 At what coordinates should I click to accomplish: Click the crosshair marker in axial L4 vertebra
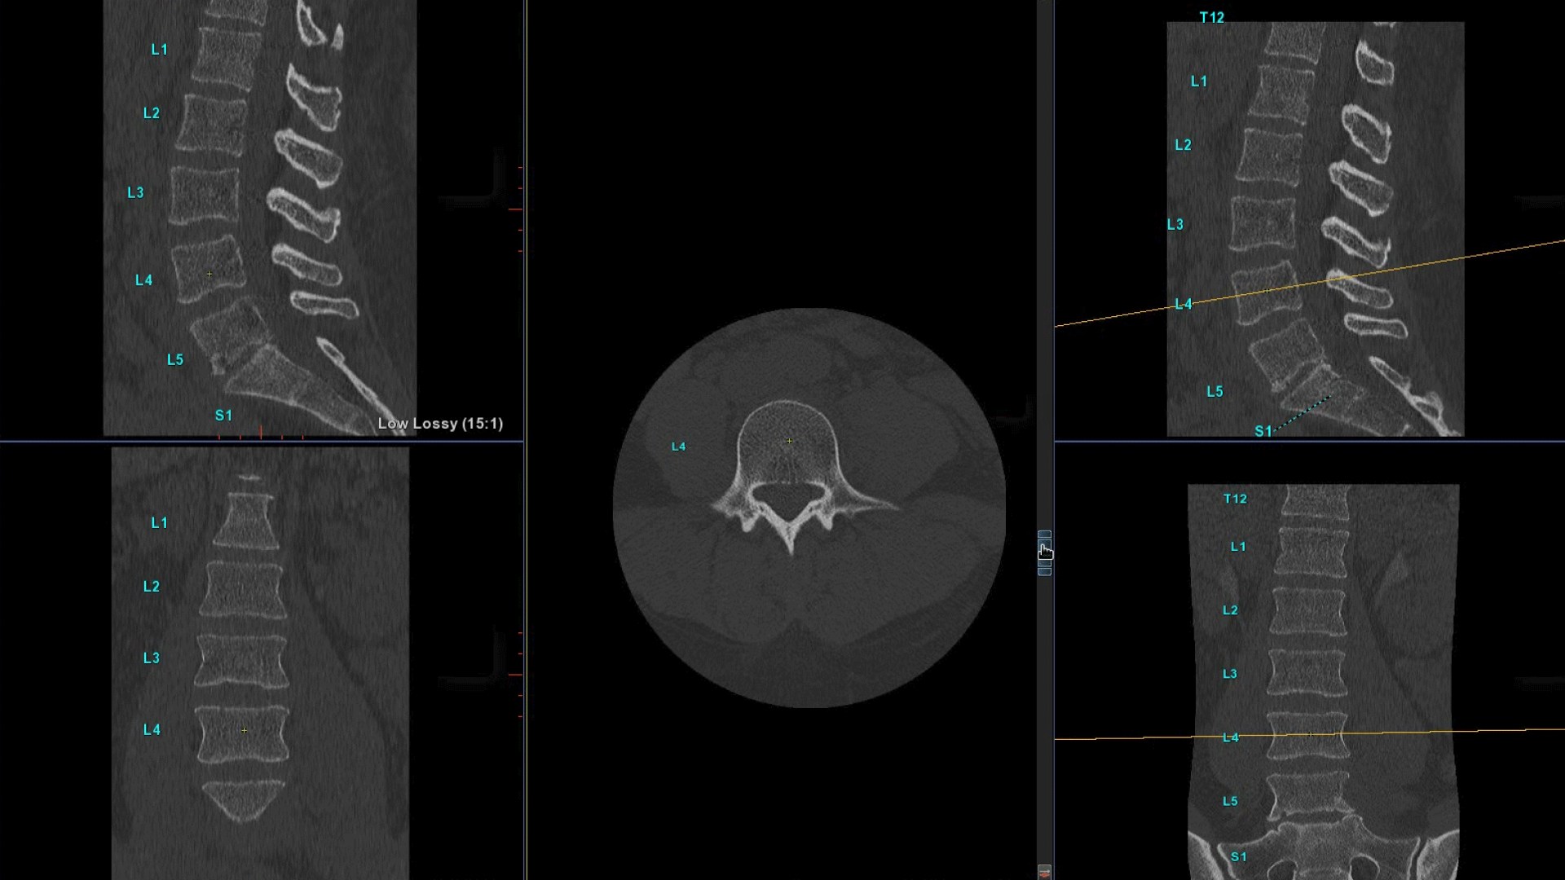789,441
